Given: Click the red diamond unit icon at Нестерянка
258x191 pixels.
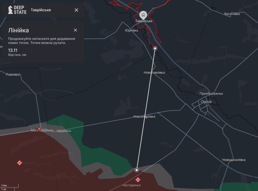Looking at the screenshot, I should tap(138, 180).
